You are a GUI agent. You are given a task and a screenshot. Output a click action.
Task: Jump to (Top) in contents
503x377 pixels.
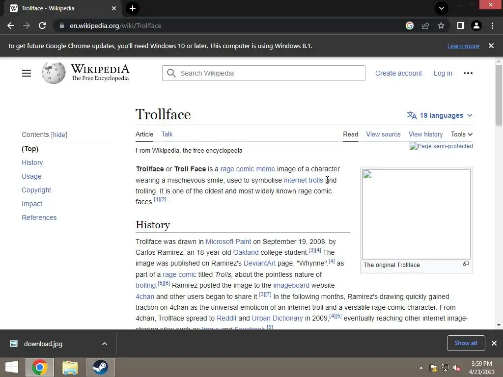[30, 149]
